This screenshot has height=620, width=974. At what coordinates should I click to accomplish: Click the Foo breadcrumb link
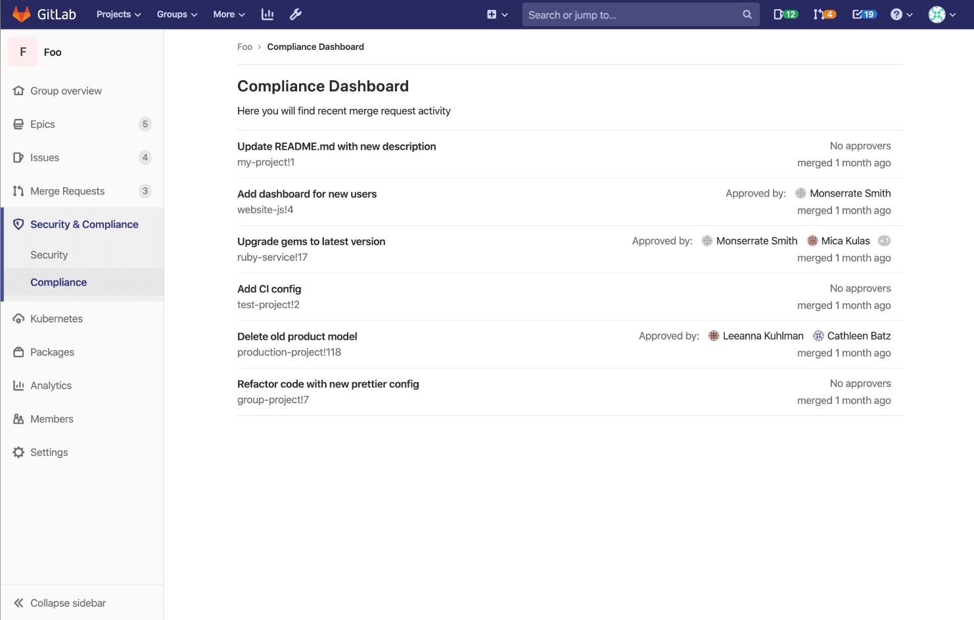point(244,47)
